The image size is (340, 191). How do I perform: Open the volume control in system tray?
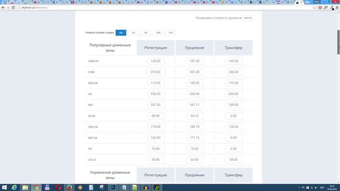316,187
